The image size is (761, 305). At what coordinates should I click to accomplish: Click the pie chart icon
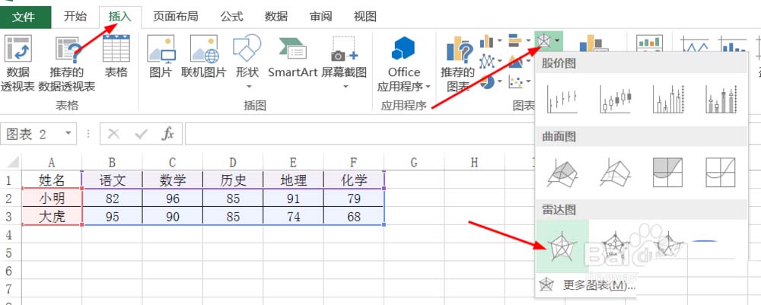486,82
